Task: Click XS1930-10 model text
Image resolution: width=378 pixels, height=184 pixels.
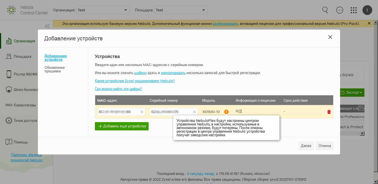Action: coord(211,112)
